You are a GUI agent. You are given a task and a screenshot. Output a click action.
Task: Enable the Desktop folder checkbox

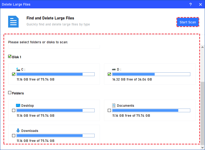coord(14,110)
